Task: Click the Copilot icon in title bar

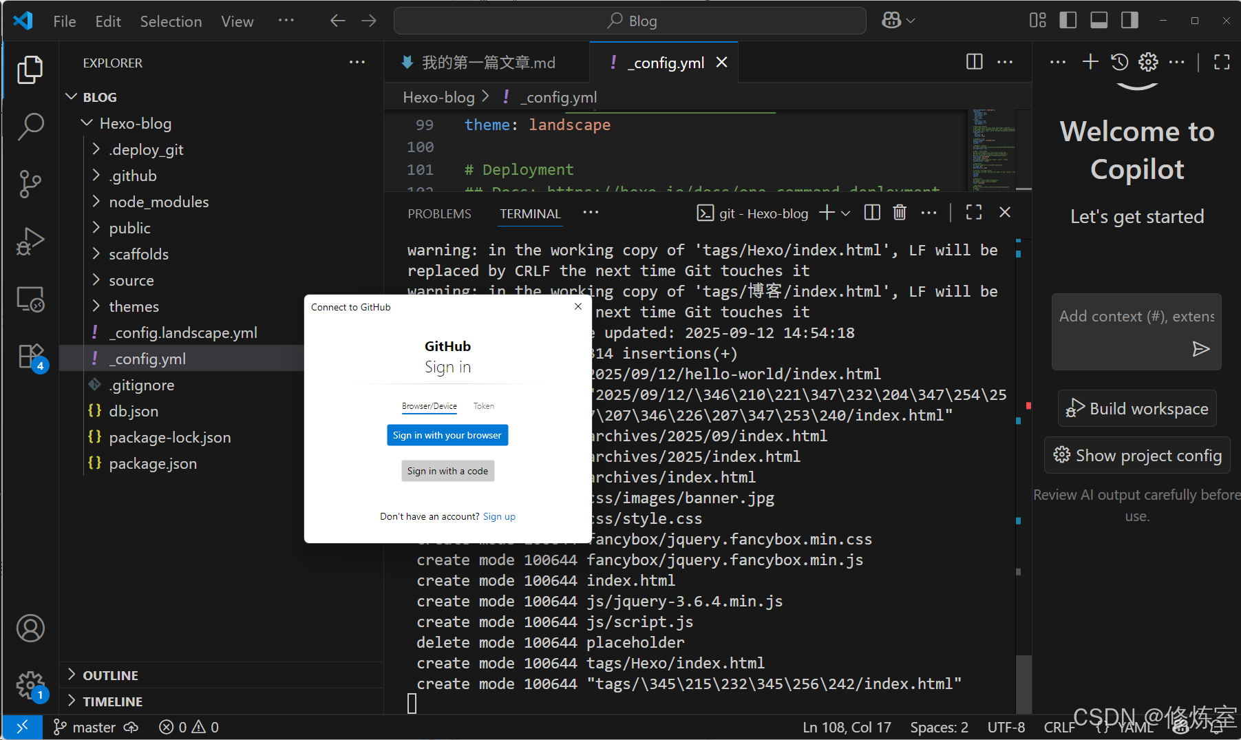Action: (x=891, y=21)
